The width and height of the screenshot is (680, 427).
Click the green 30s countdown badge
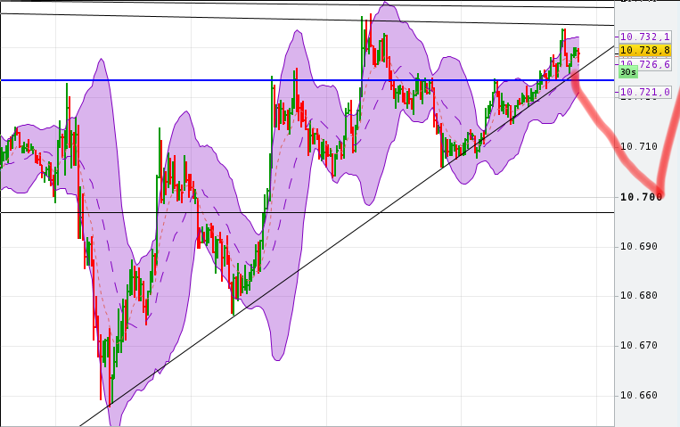pos(628,72)
